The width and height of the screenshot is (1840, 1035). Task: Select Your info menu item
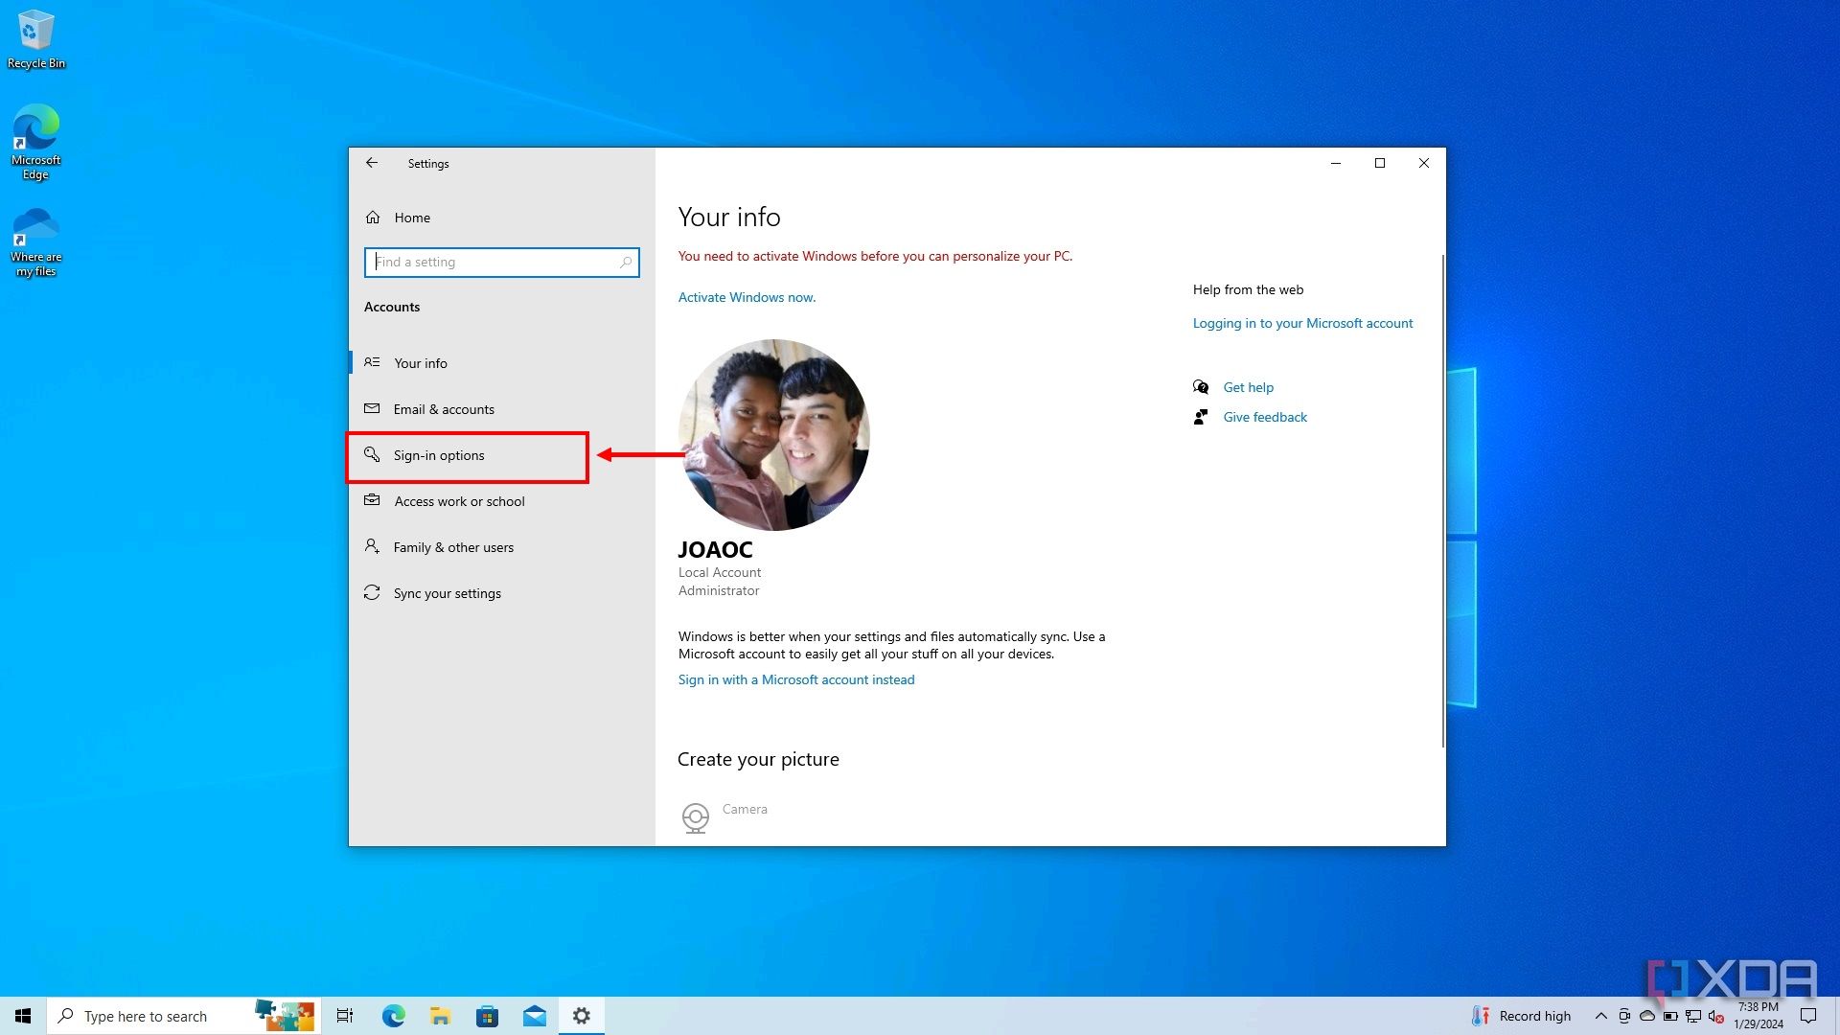point(420,361)
